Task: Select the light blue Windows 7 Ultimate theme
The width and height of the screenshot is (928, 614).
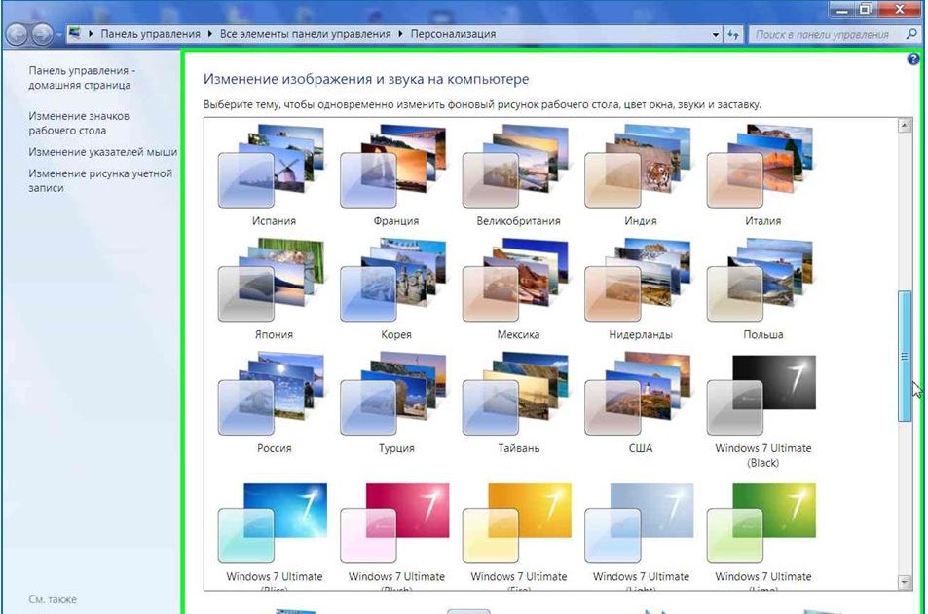Action: pos(641,535)
